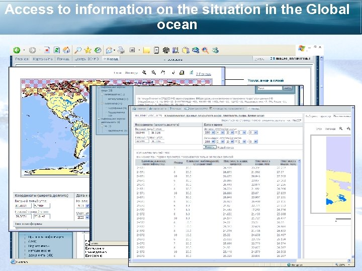
Task: Click the Windows flag logo in the browser
Action: [302, 48]
